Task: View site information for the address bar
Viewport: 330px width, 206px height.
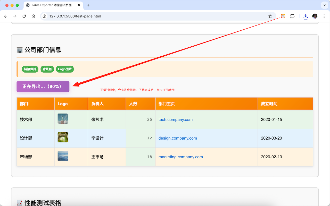Action: (x=44, y=16)
